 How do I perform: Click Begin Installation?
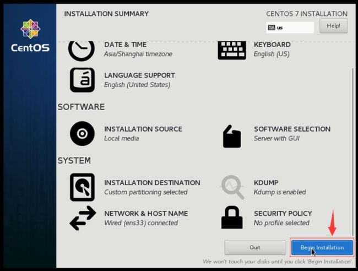tap(322, 247)
